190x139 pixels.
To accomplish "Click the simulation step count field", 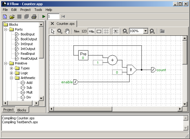I will coord(53,16).
